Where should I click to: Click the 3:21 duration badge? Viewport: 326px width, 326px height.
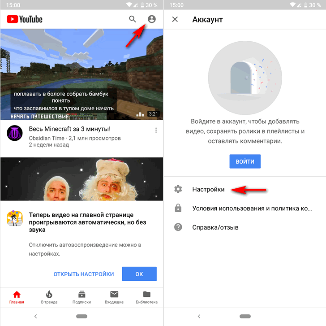point(154,114)
